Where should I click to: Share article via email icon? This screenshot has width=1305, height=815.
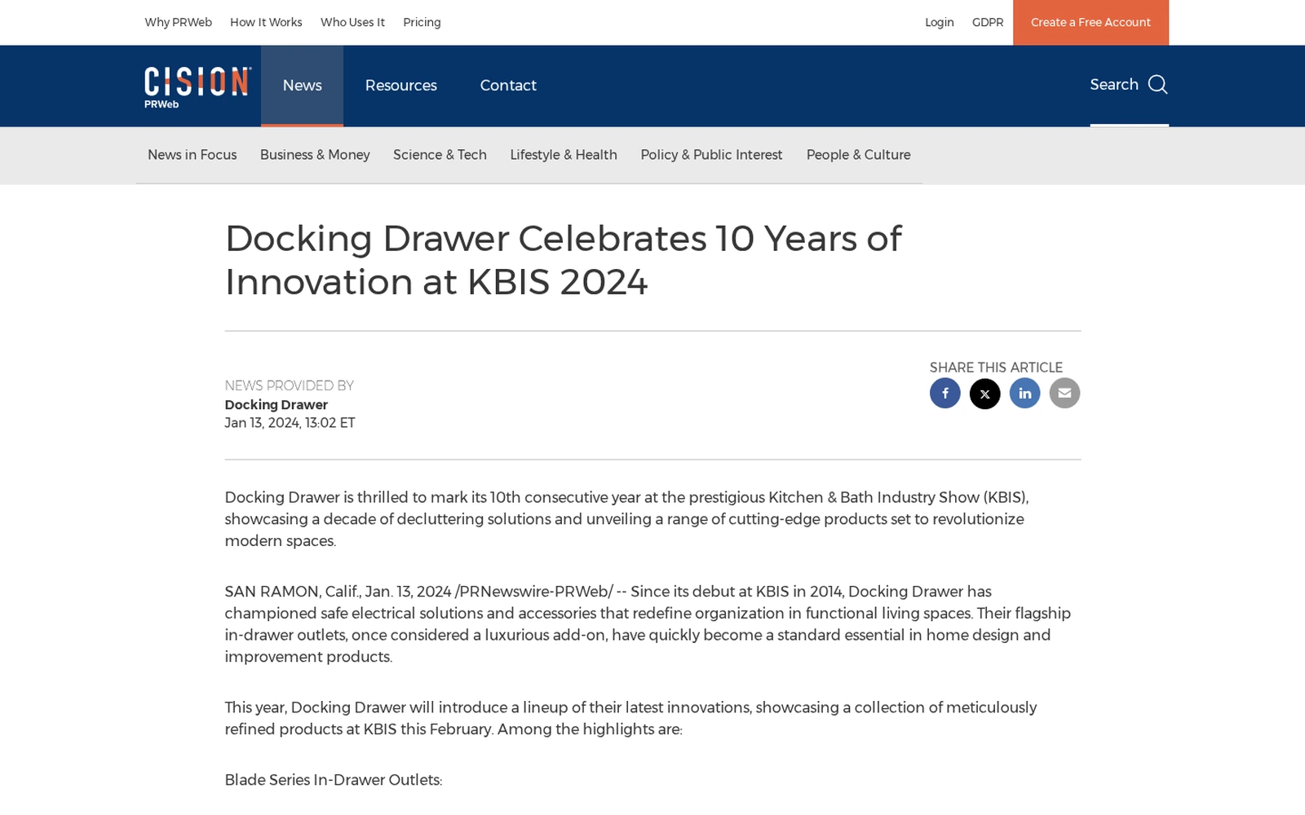pyautogui.click(x=1064, y=393)
